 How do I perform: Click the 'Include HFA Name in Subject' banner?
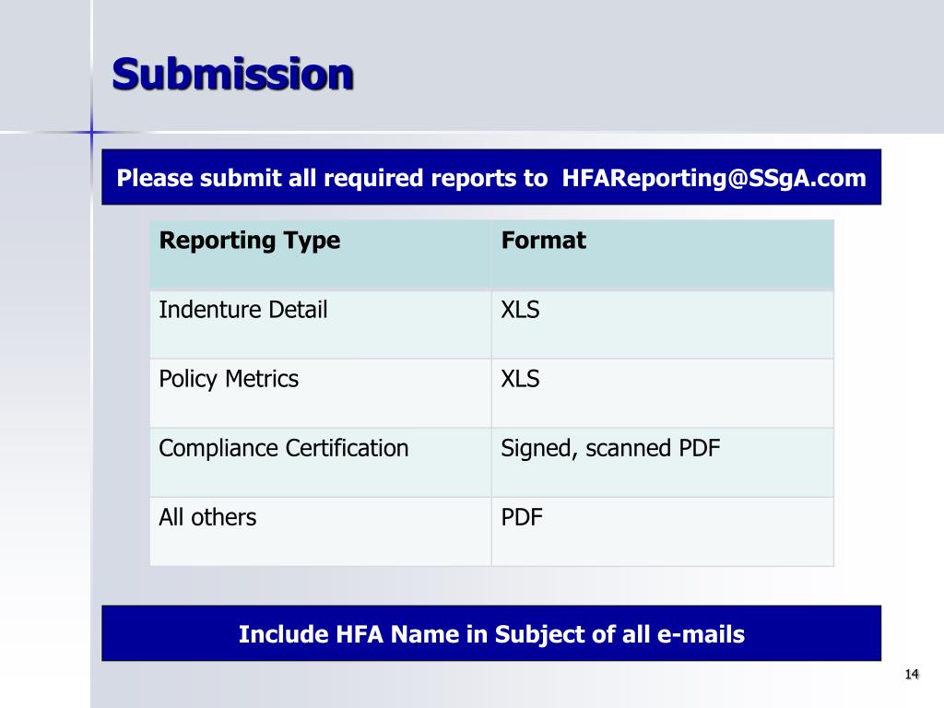click(491, 633)
